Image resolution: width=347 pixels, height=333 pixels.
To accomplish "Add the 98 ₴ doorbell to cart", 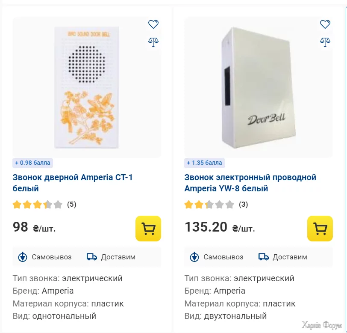I will pos(148,229).
